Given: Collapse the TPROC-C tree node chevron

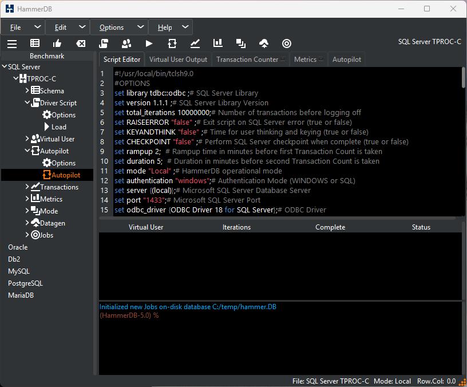Looking at the screenshot, I should coord(16,78).
